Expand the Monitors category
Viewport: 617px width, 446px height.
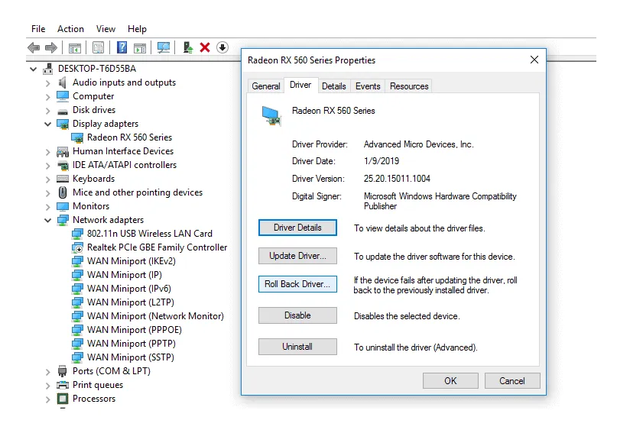(x=47, y=207)
